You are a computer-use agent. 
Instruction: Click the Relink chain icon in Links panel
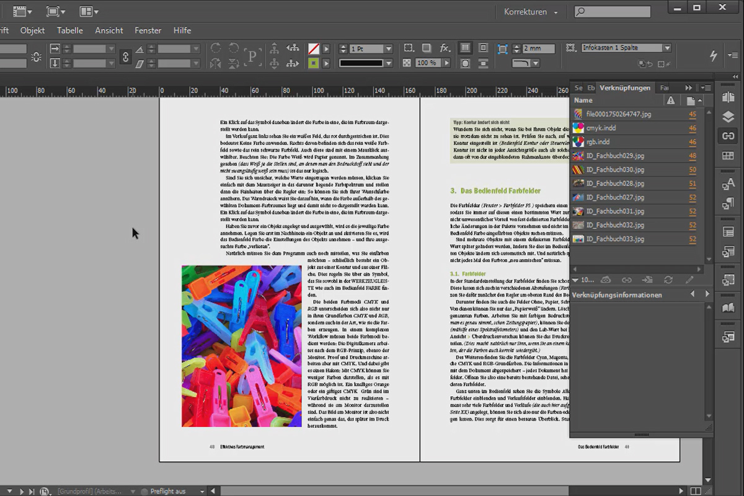[627, 280]
